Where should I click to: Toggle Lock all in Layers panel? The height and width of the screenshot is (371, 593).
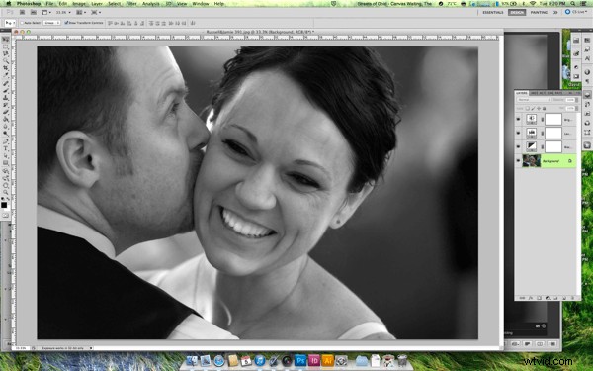(x=544, y=108)
